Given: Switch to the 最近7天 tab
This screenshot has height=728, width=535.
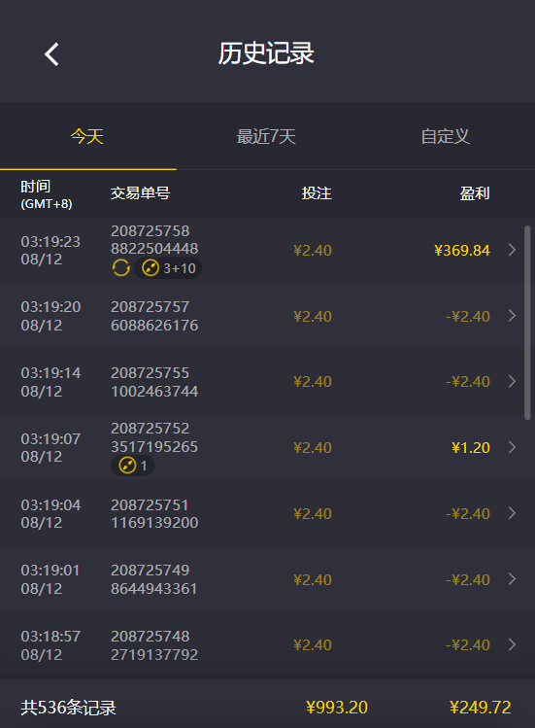Looking at the screenshot, I should point(266,136).
